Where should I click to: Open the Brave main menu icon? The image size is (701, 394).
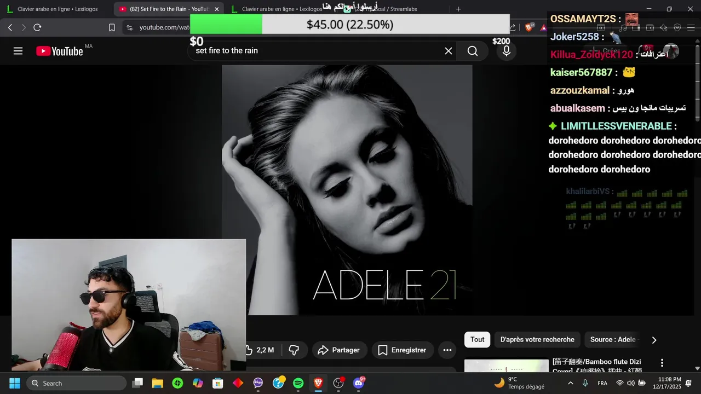pyautogui.click(x=691, y=27)
